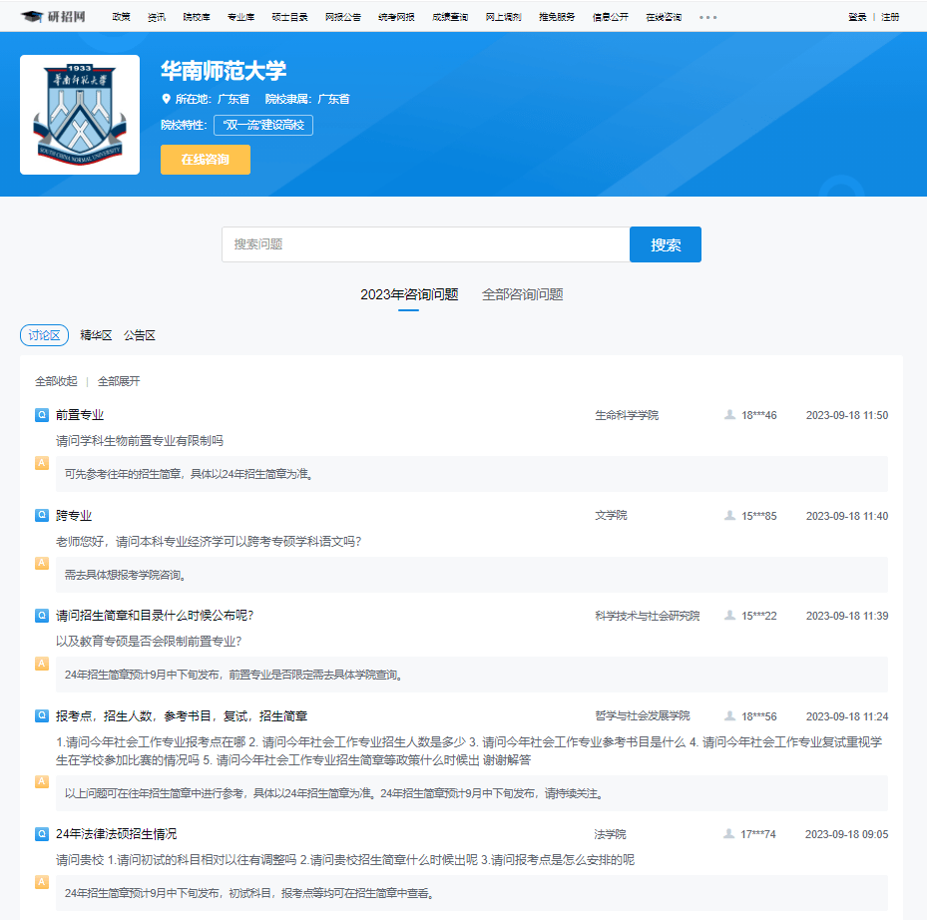Click the user avatar icon beside 17***74
Viewport: 927px width, 920px height.
pyautogui.click(x=729, y=834)
